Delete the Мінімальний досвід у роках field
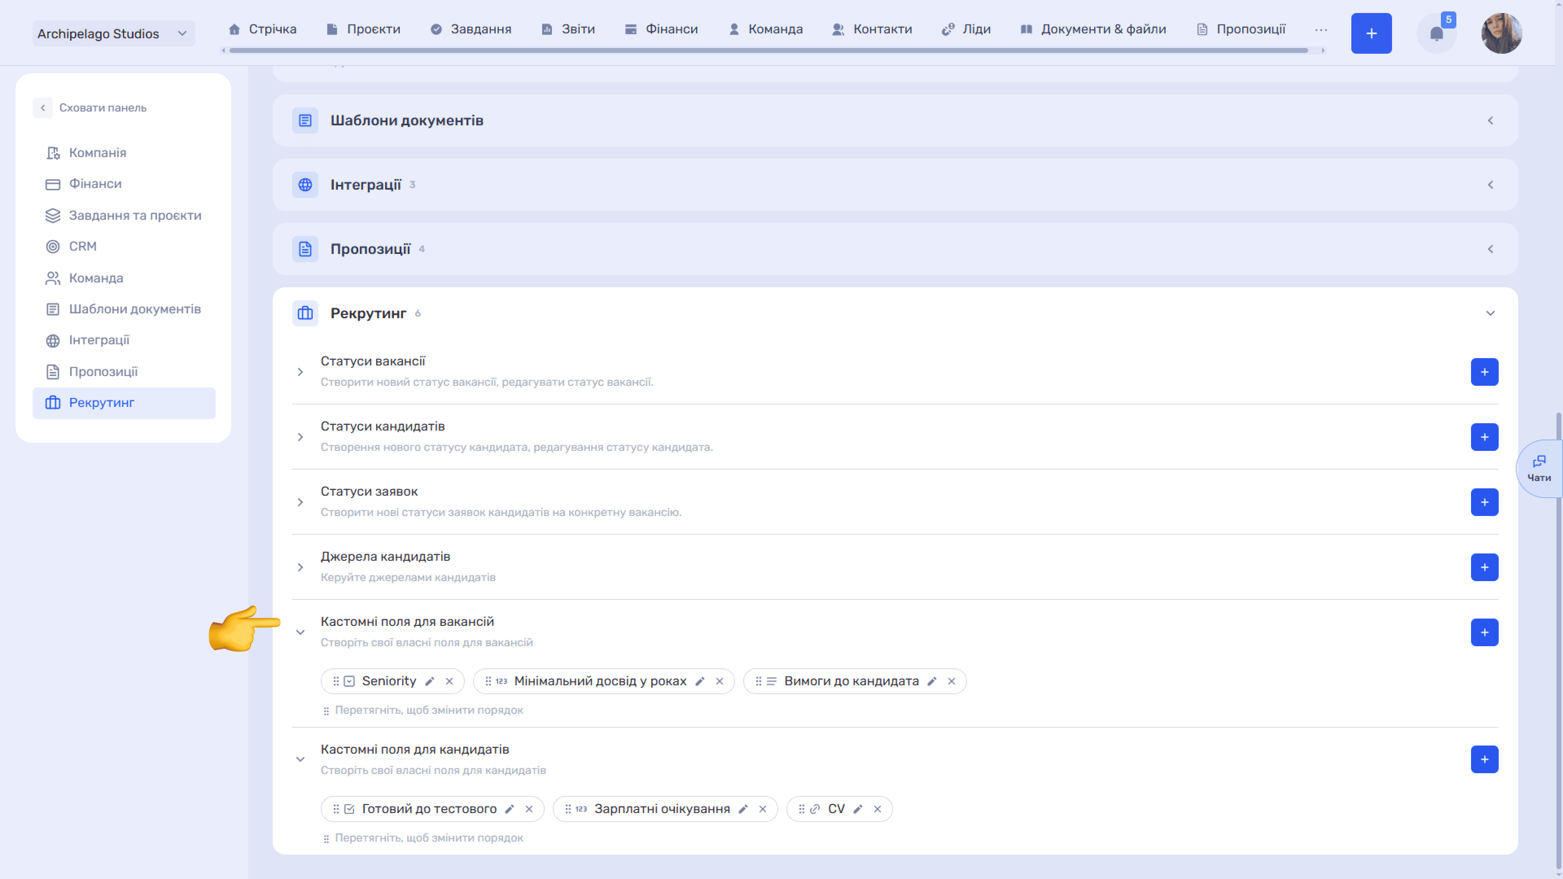 tap(720, 681)
